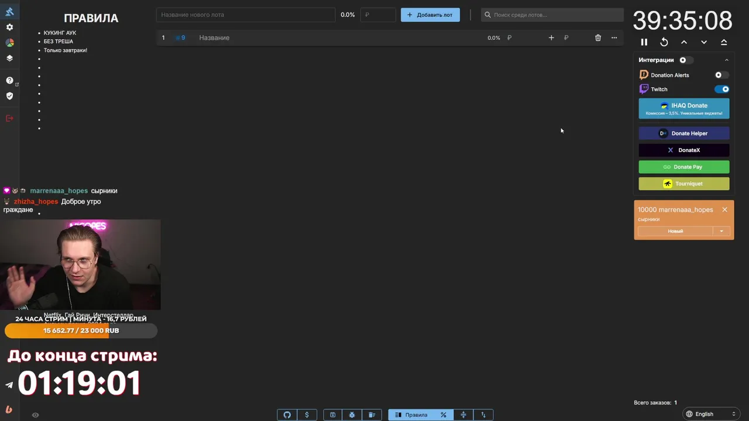Click the webcam stream thumbnail

[80, 264]
